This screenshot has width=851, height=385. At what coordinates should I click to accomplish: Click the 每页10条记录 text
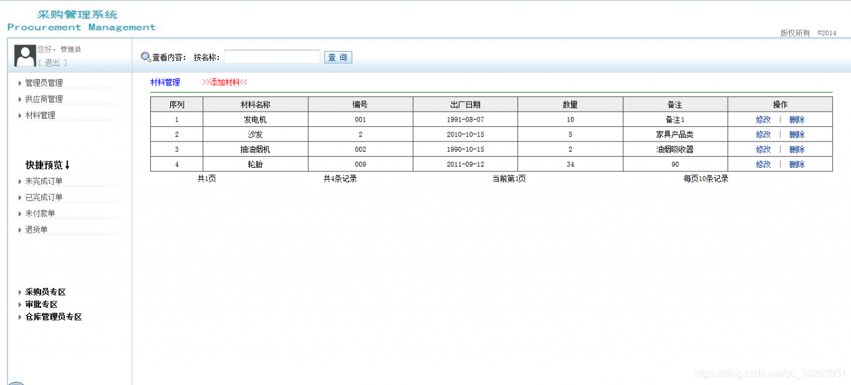(x=706, y=179)
